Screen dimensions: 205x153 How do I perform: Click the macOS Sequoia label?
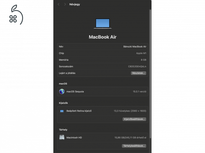coord(75,91)
